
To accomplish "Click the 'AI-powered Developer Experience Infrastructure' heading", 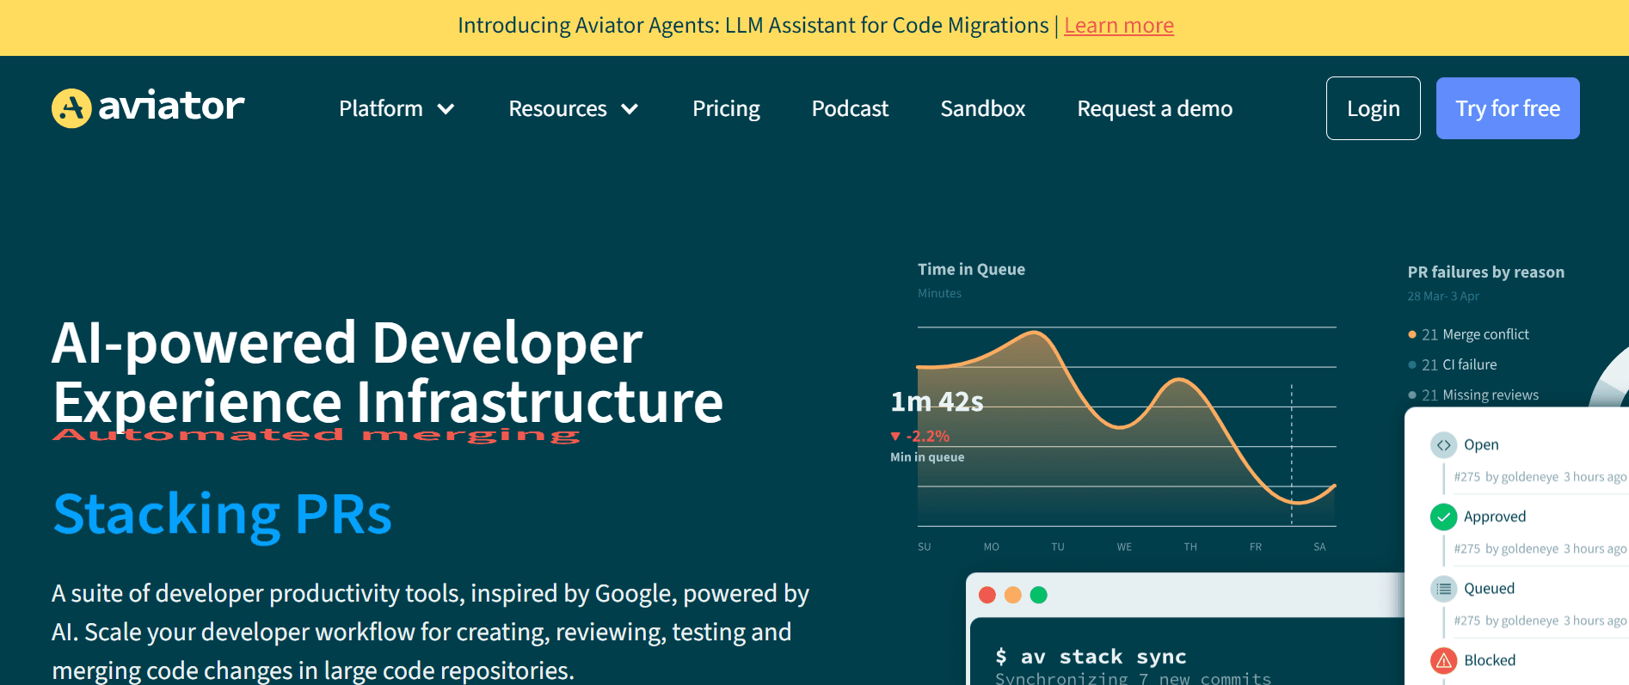I will 388,372.
